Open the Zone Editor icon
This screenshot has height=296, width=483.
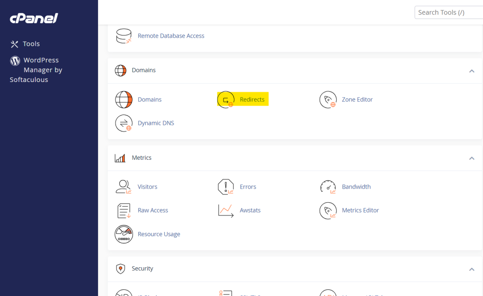coord(328,99)
